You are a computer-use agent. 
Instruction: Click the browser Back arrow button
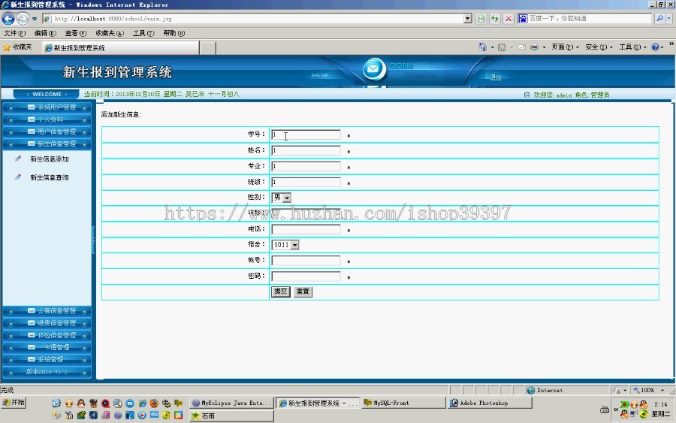pyautogui.click(x=8, y=19)
